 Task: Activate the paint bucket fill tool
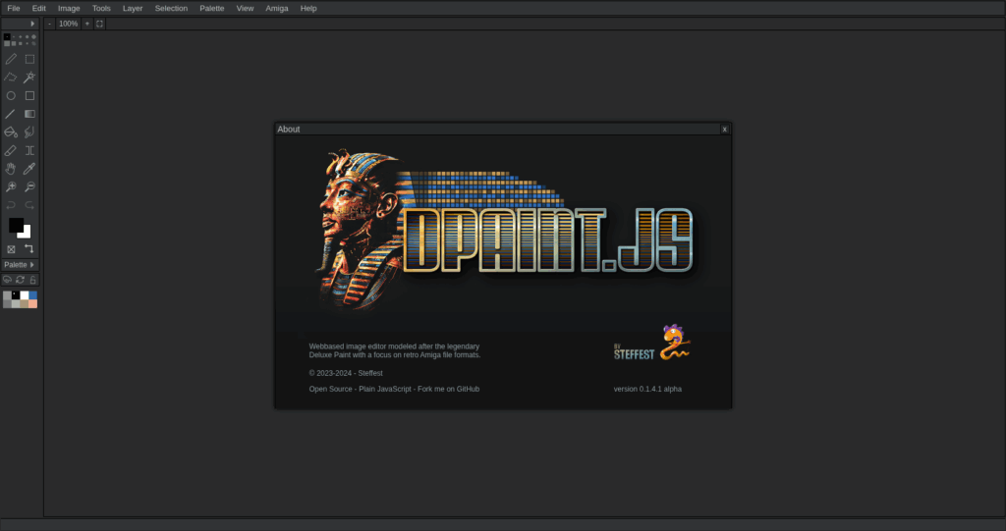11,132
